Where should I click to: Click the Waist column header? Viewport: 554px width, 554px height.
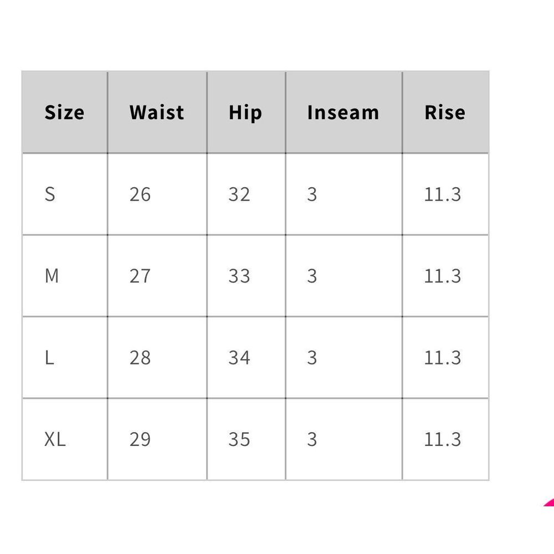tap(157, 112)
